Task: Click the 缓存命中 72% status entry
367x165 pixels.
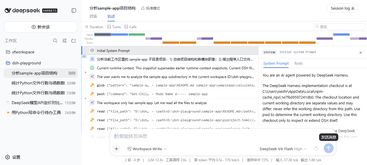Action: (258, 160)
